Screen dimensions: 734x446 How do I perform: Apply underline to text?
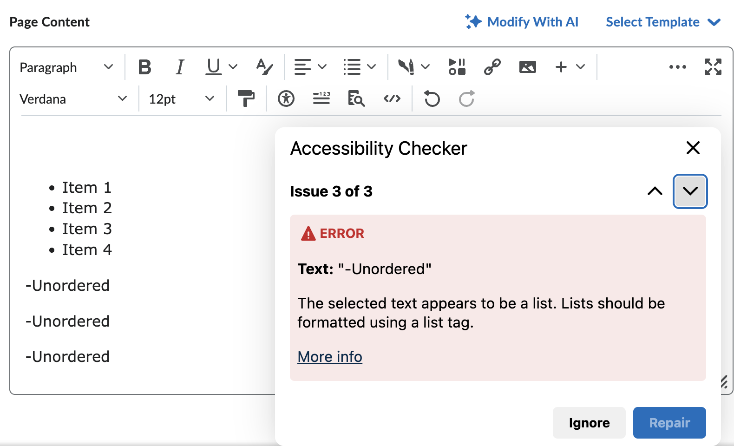point(214,67)
